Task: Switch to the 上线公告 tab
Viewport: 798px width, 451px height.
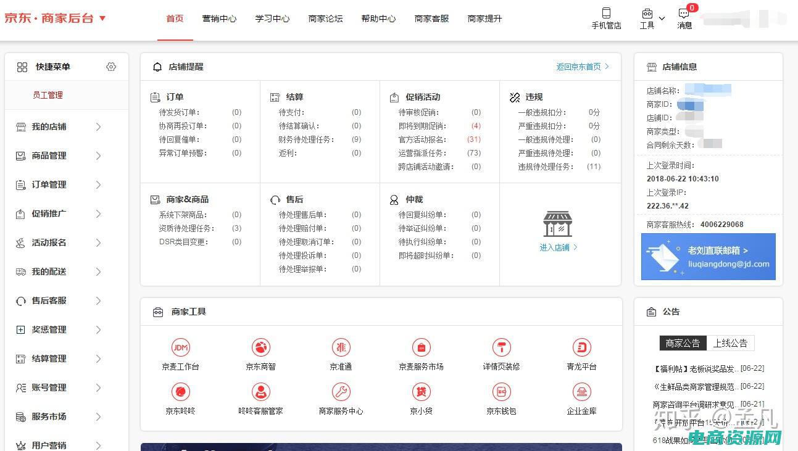Action: pyautogui.click(x=730, y=343)
